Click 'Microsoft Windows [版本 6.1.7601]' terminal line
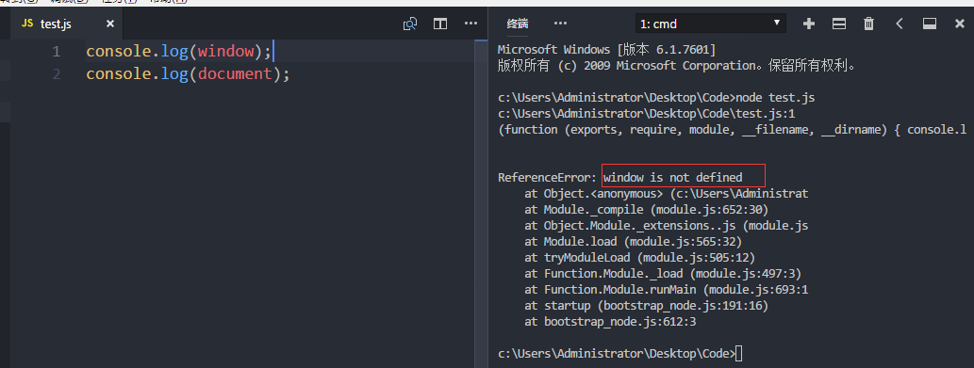The image size is (974, 368). (607, 49)
